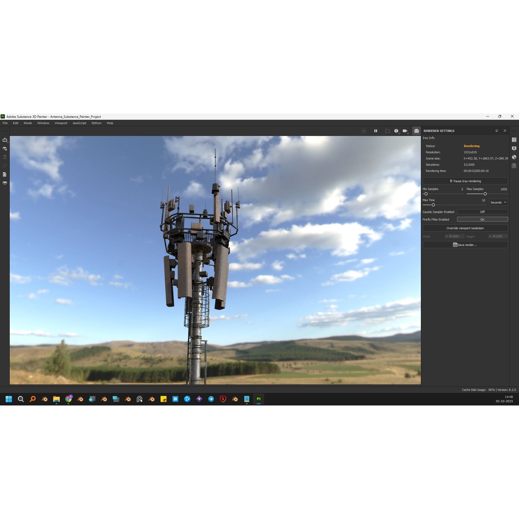Click the 3D cube render mode icon
Viewport: 519px width, 519px height.
pyautogui.click(x=396, y=131)
